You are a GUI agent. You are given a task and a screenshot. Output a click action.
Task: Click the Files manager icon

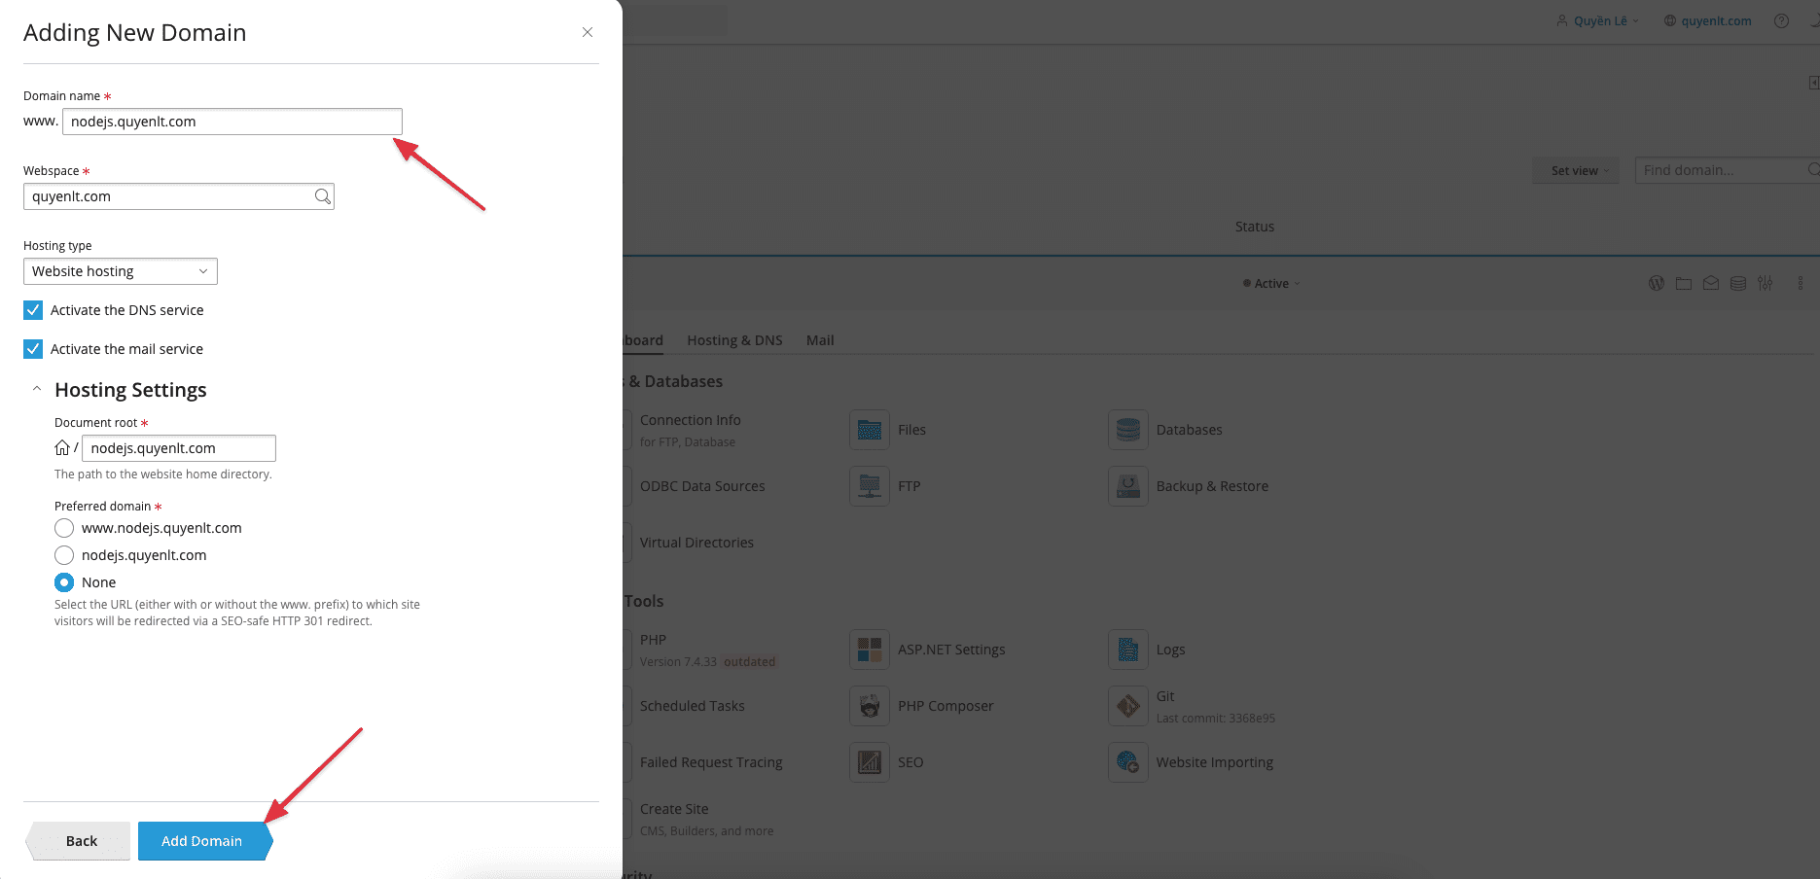coord(869,430)
